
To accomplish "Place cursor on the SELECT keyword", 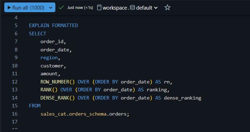I will coord(37,34).
